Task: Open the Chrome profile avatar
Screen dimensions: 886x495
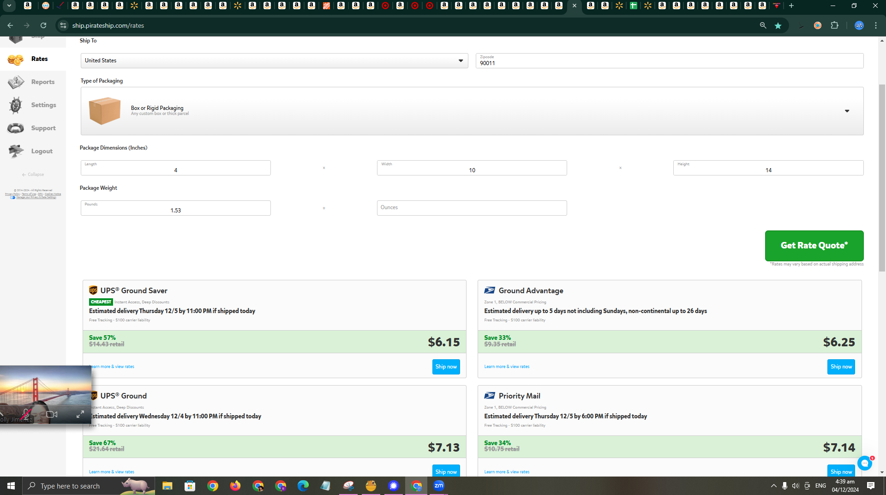Action: click(x=859, y=25)
